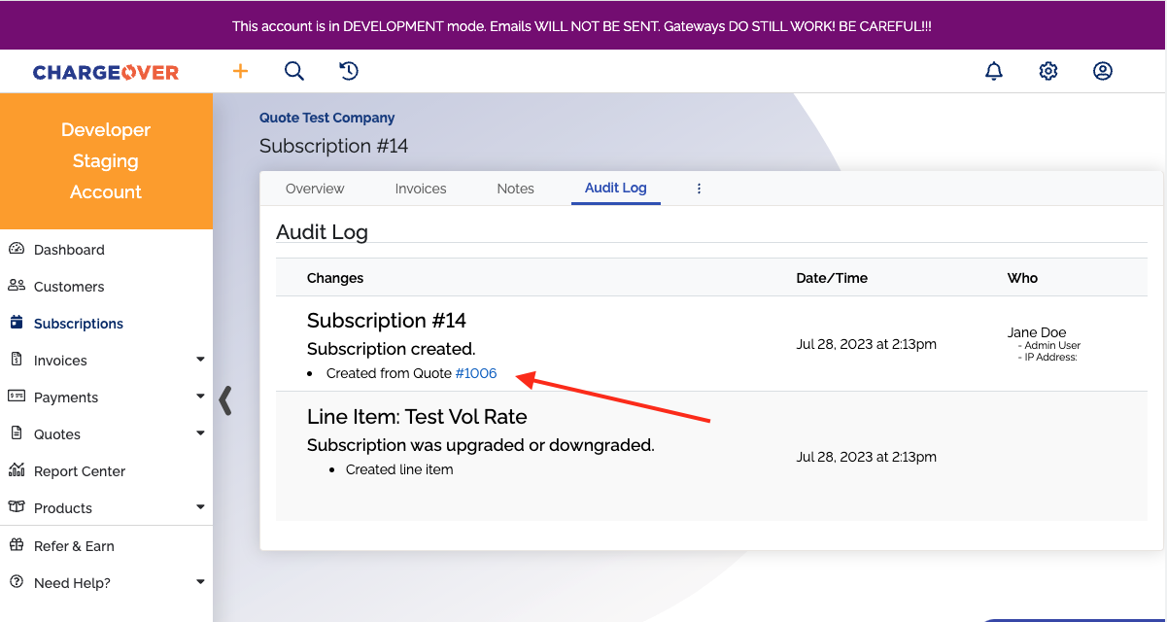
Task: Click the 'Created line item' bullet text
Action: 399,469
